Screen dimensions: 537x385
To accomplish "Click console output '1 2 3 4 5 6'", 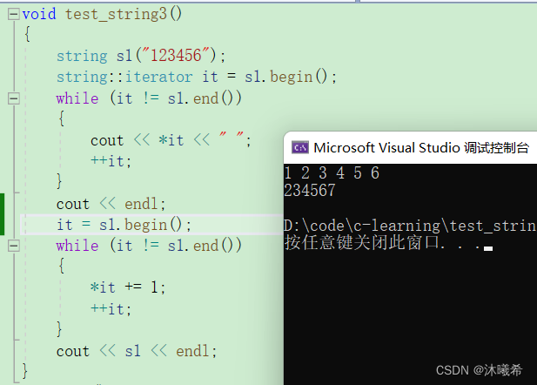I will point(332,172).
